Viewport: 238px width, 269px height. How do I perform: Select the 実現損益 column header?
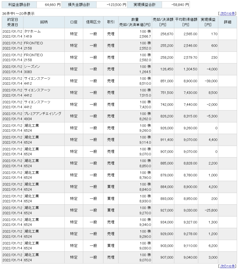click(x=208, y=22)
